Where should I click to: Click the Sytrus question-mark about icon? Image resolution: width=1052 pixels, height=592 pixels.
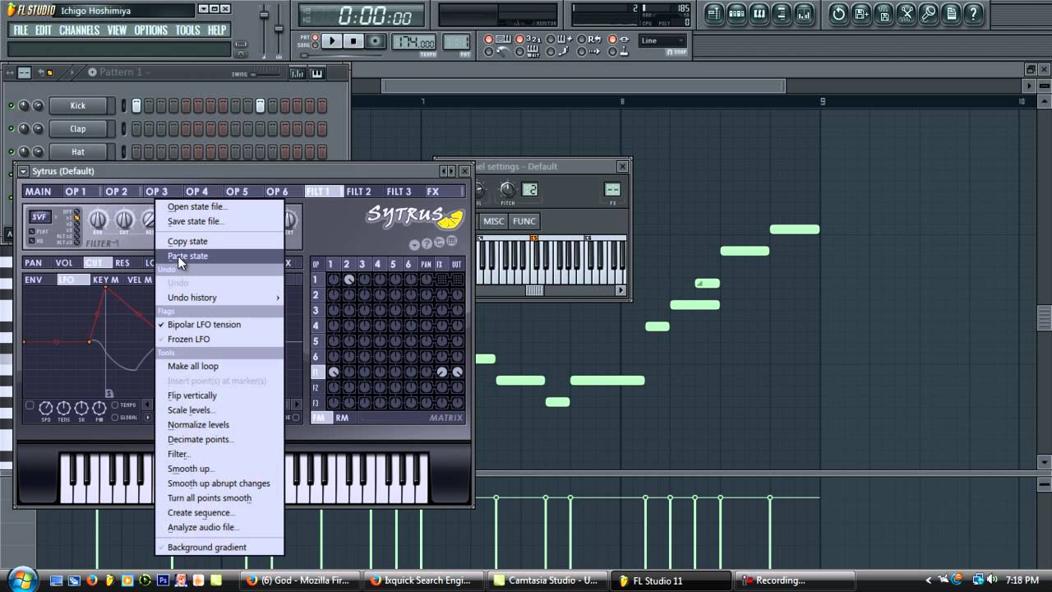(427, 243)
